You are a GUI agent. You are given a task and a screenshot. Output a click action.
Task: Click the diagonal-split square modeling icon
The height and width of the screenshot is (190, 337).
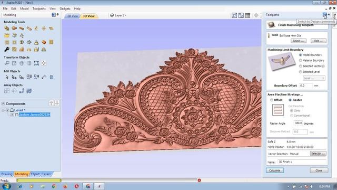(14, 49)
